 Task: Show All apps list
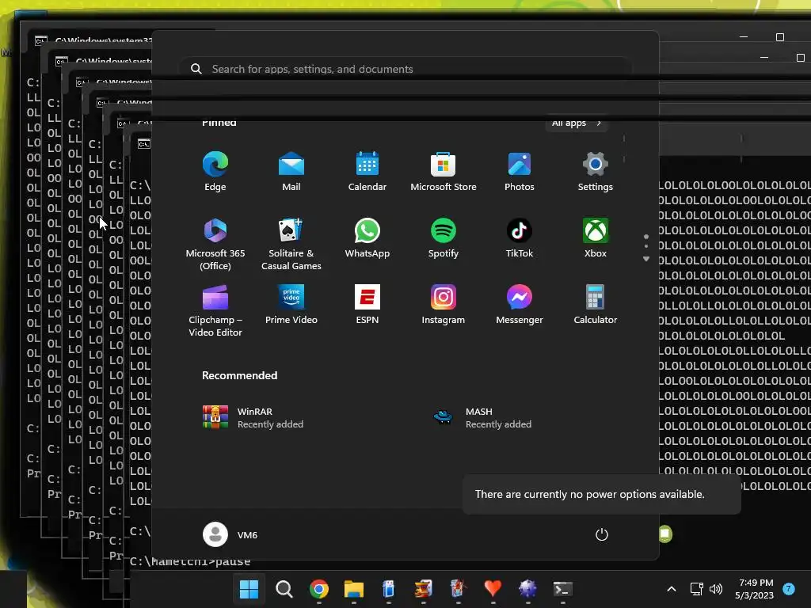(x=577, y=123)
